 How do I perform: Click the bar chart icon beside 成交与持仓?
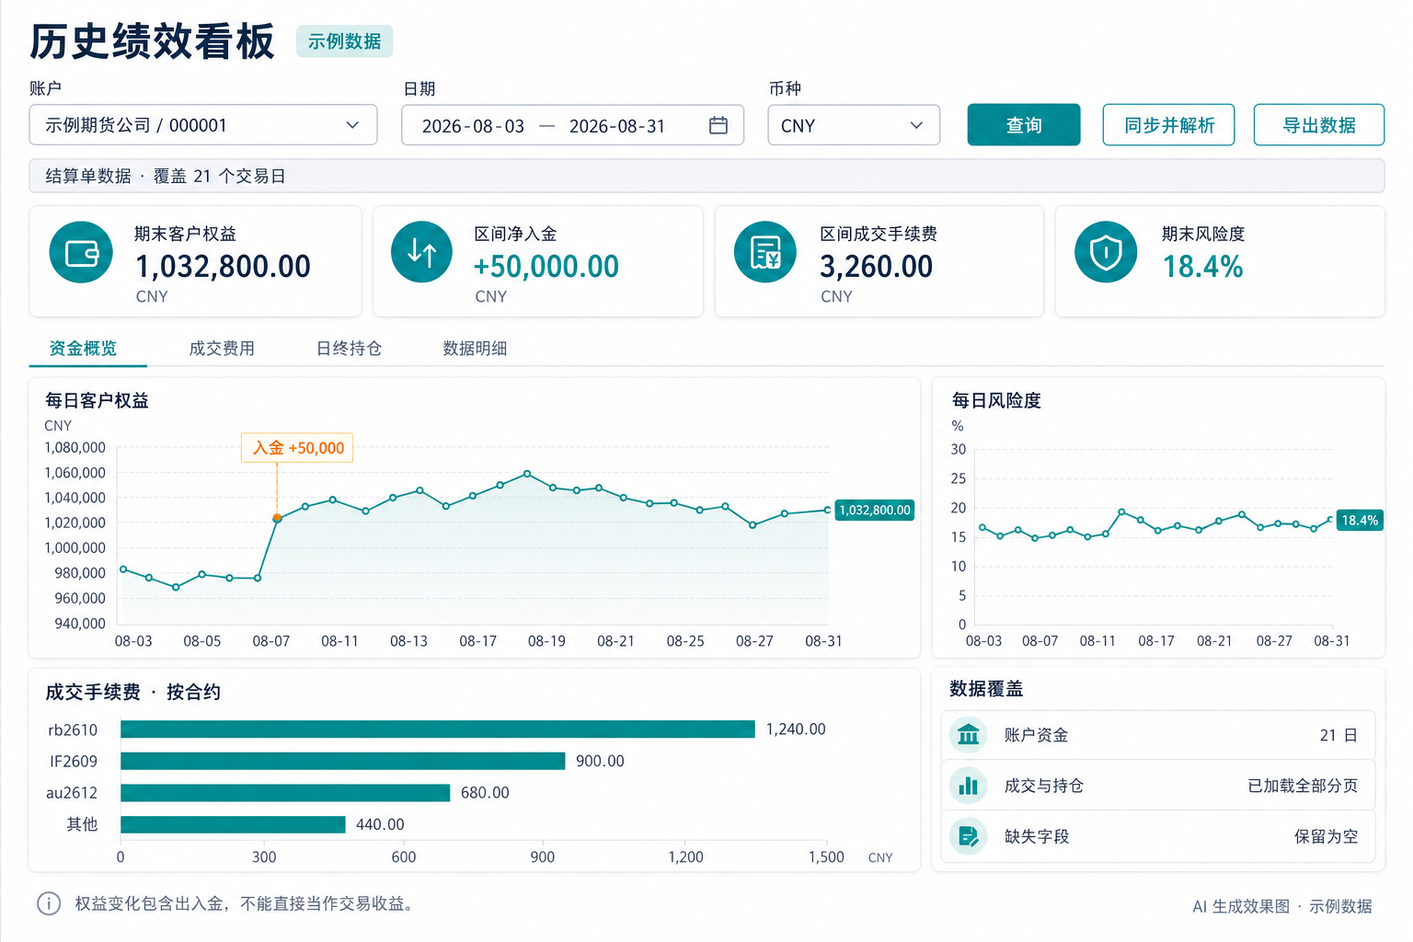coord(968,786)
